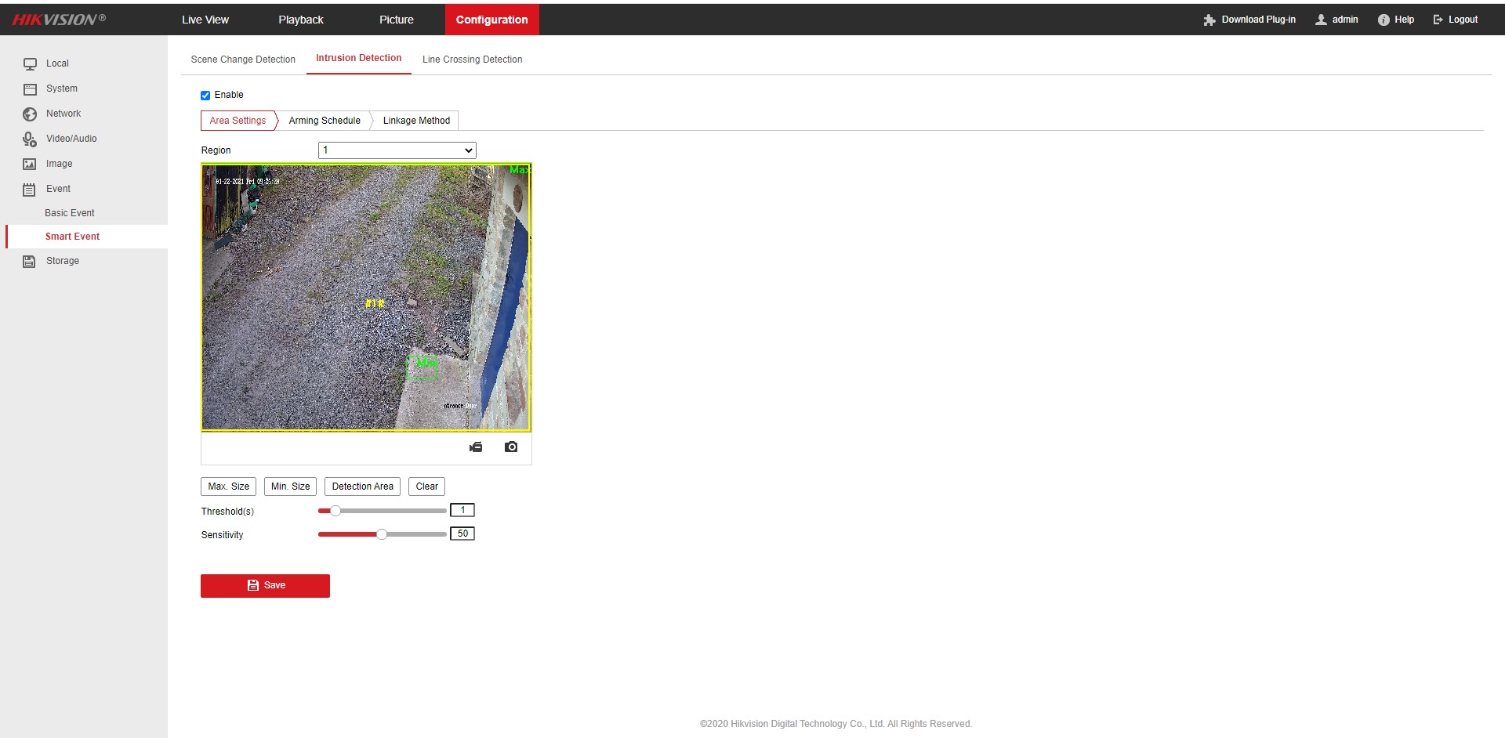
Task: Open the Arming Schedule tab
Action: click(325, 121)
